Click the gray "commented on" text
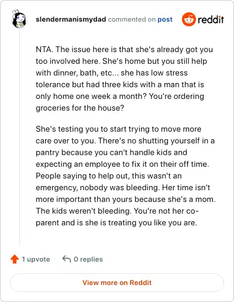This screenshot has width=234, height=302. pos(132,19)
